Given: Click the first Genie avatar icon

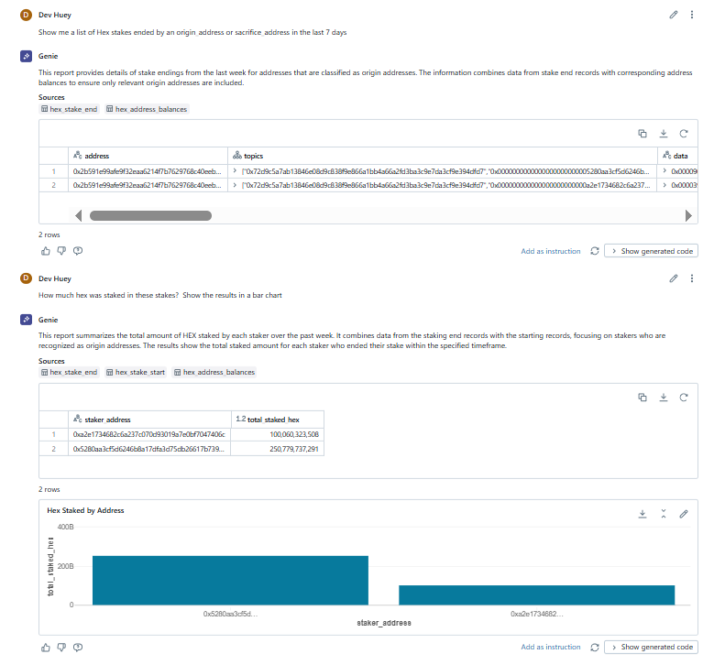Looking at the screenshot, I should tap(26, 56).
